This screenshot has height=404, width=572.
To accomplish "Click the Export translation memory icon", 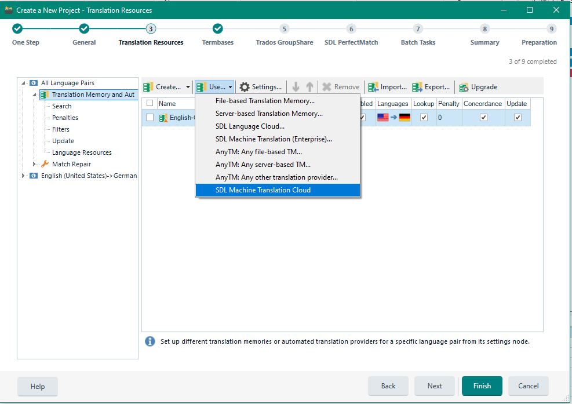I will click(417, 87).
